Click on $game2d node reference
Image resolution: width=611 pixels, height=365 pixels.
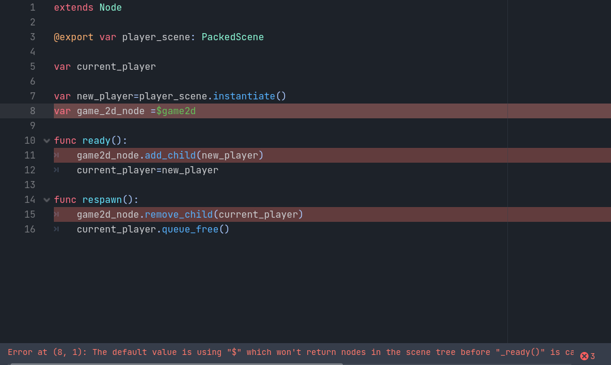tap(176, 111)
